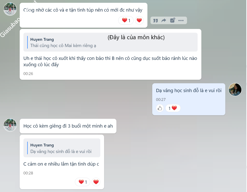The width and height of the screenshot is (247, 192).
Task: Open Huyen Trang's avatar on right
Action: [235, 90]
